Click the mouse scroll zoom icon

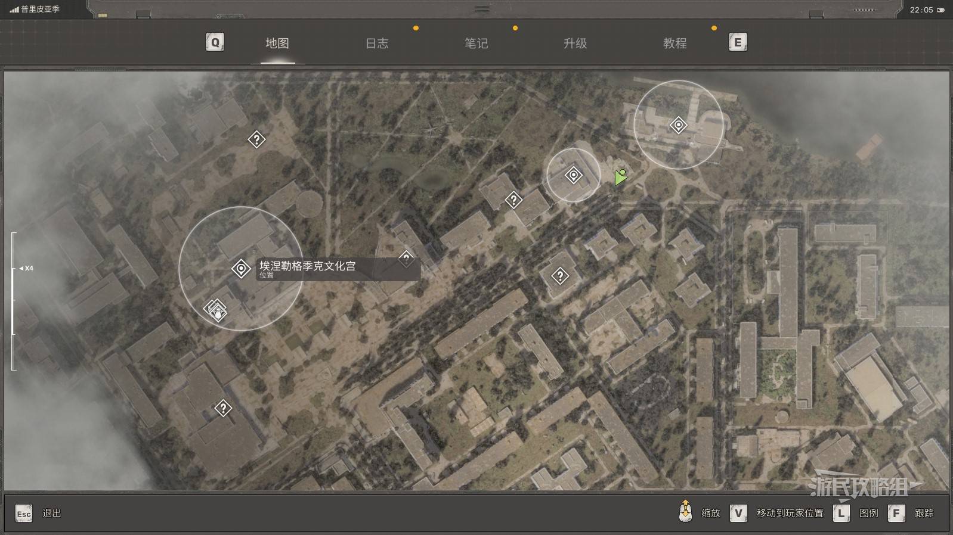click(x=686, y=511)
